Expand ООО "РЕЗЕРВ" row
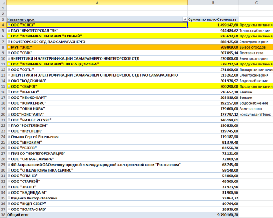This screenshot has height=218, width=273. [9, 148]
